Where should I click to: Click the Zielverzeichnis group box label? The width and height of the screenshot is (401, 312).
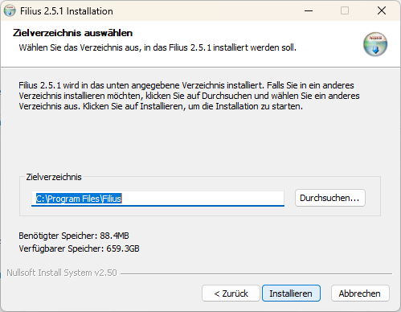coord(54,177)
